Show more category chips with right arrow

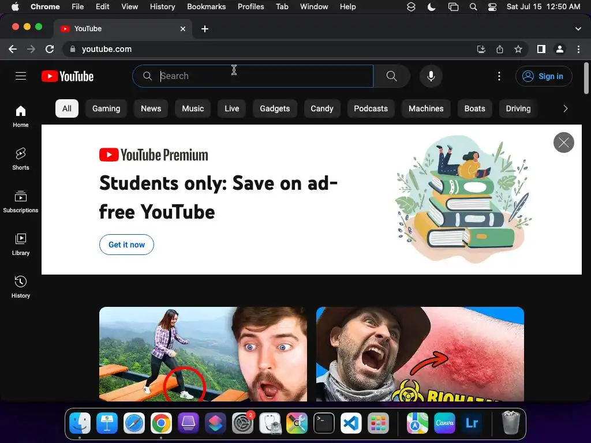pyautogui.click(x=566, y=108)
